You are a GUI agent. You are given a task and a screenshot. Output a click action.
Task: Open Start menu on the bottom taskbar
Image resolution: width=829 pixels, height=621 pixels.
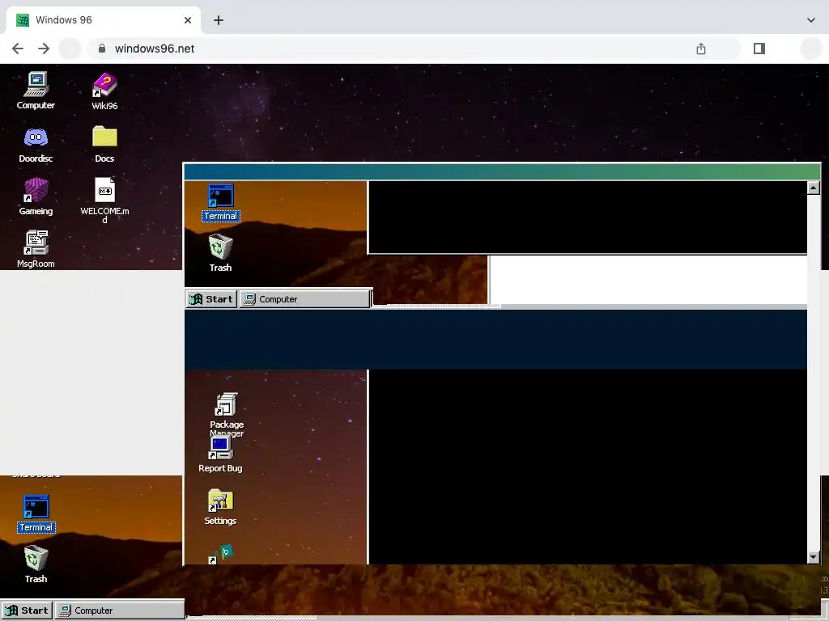click(x=27, y=610)
